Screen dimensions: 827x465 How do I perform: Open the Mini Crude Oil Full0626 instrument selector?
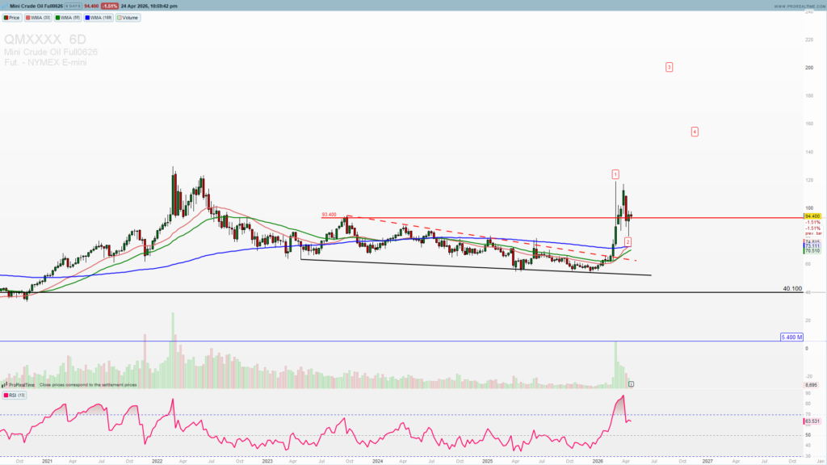[x=36, y=6]
